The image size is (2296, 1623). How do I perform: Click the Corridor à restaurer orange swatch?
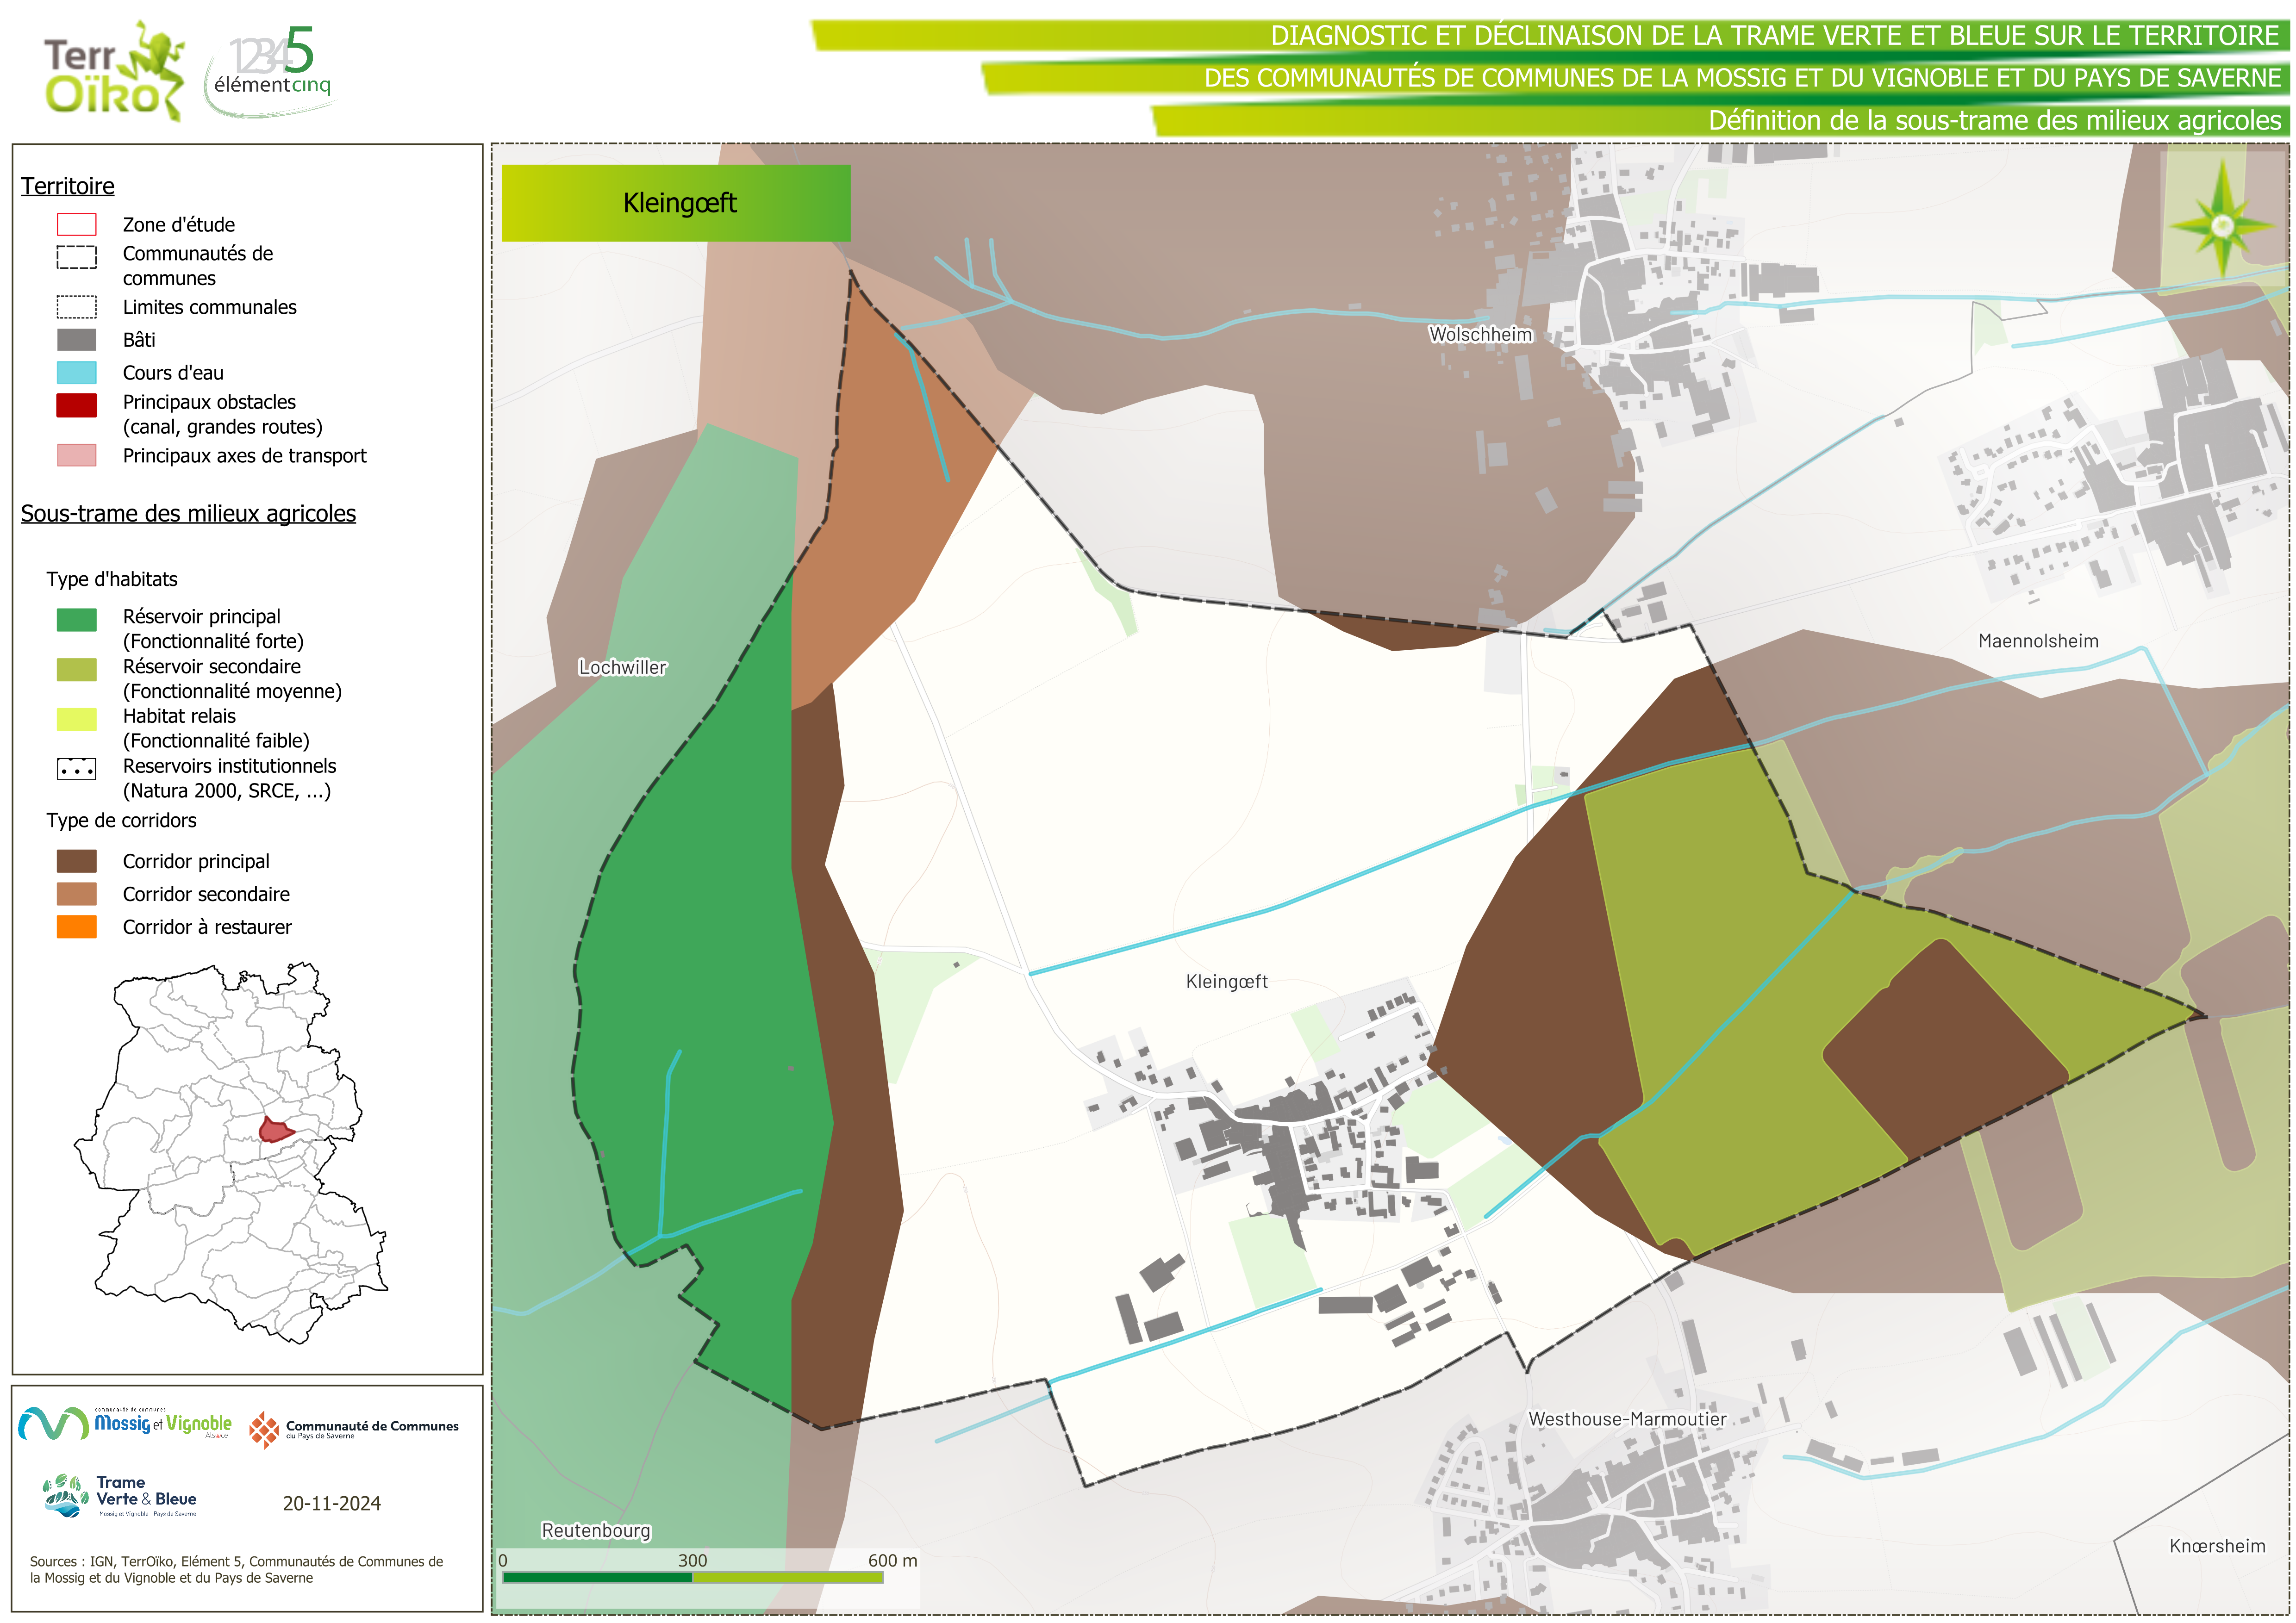click(x=77, y=927)
